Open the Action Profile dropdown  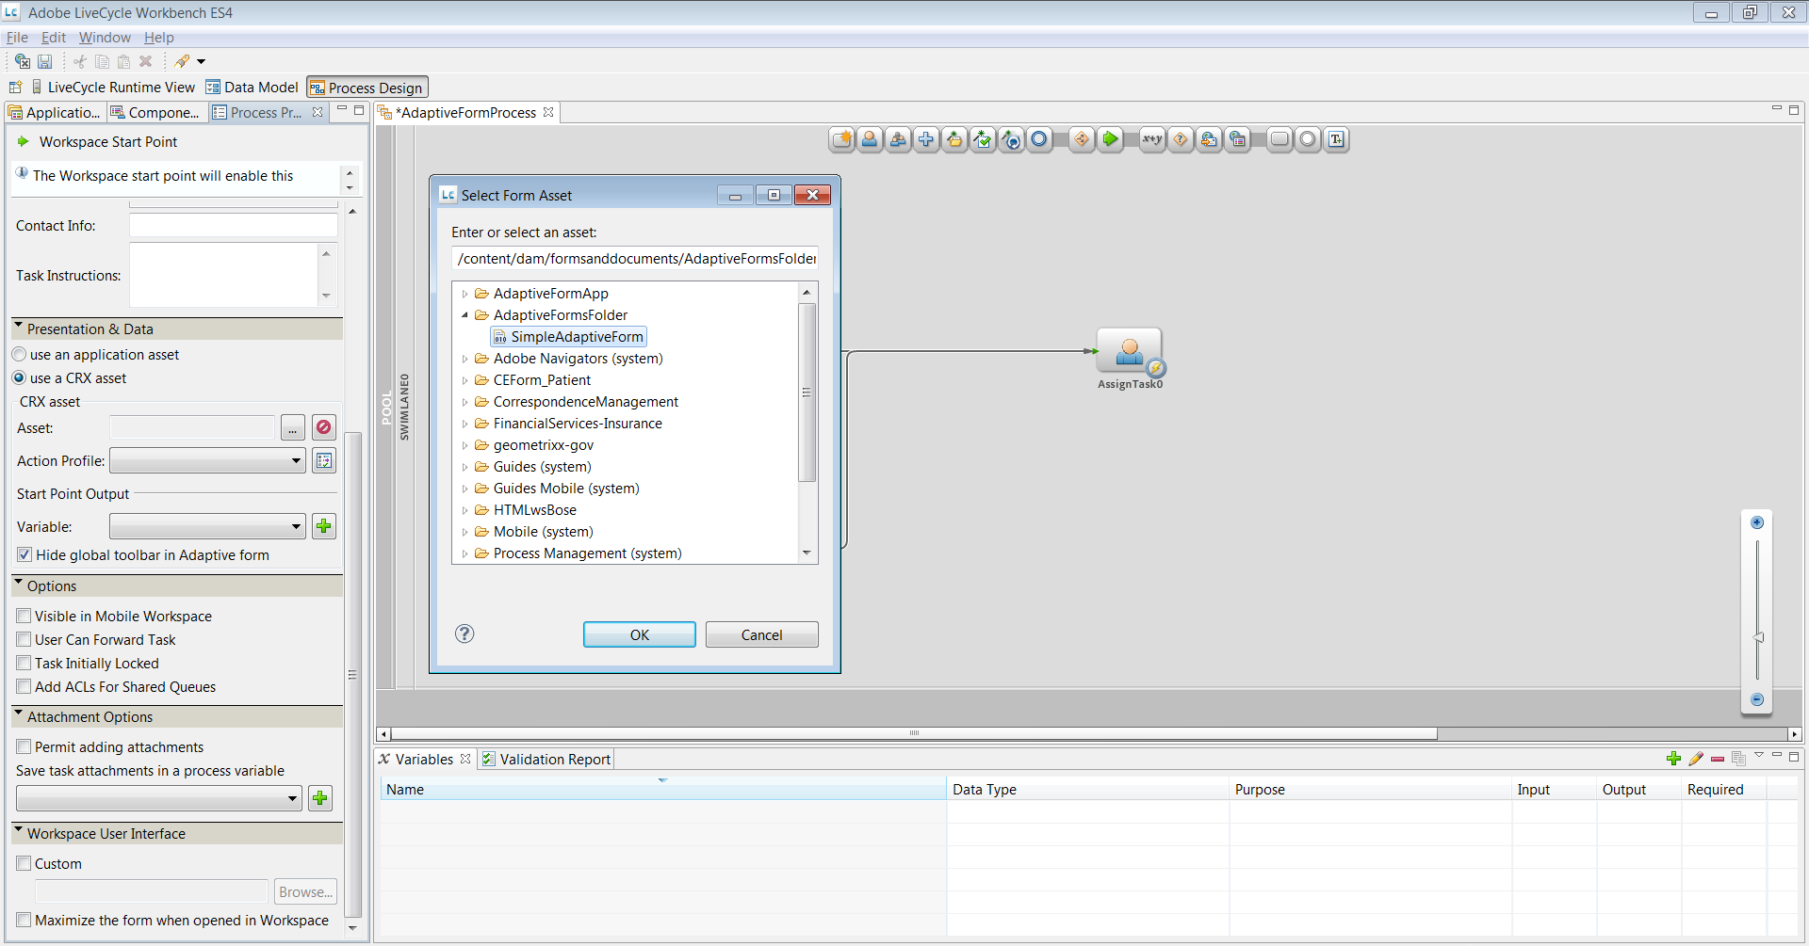[207, 460]
